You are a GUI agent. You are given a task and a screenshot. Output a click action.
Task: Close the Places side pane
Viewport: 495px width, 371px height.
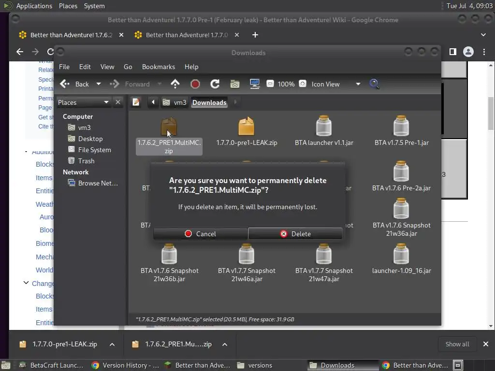[x=118, y=102]
